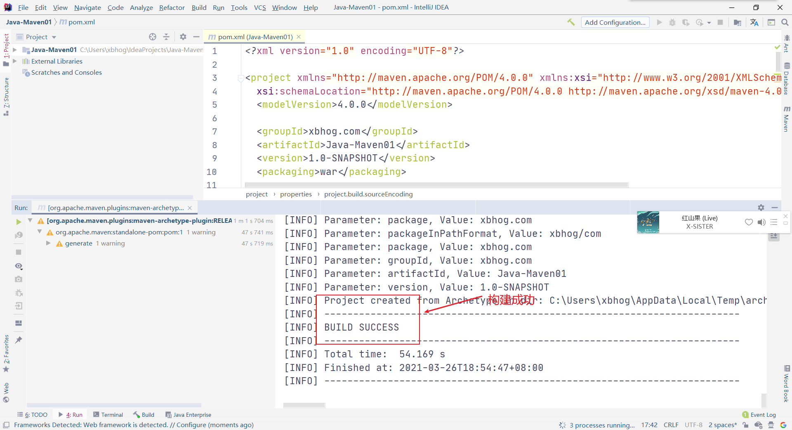Click the Stop square in the main toolbar

pos(720,22)
